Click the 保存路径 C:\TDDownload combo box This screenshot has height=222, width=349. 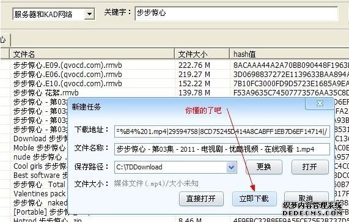click(175, 167)
